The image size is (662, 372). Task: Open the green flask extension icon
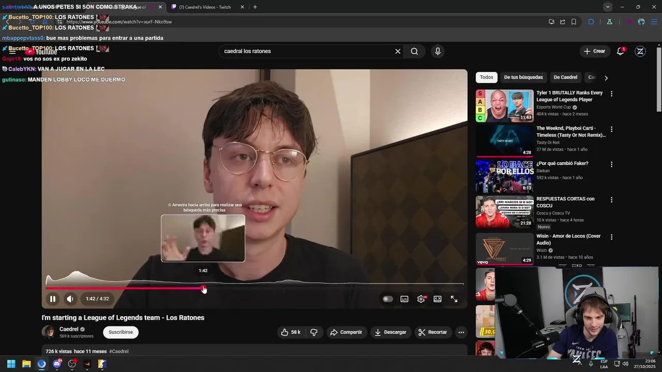click(x=609, y=22)
